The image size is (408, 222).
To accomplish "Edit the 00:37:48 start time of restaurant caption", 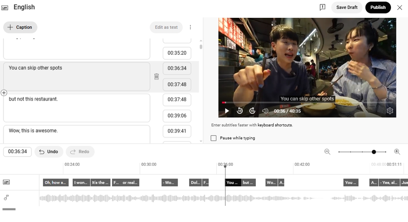I will pos(177,100).
